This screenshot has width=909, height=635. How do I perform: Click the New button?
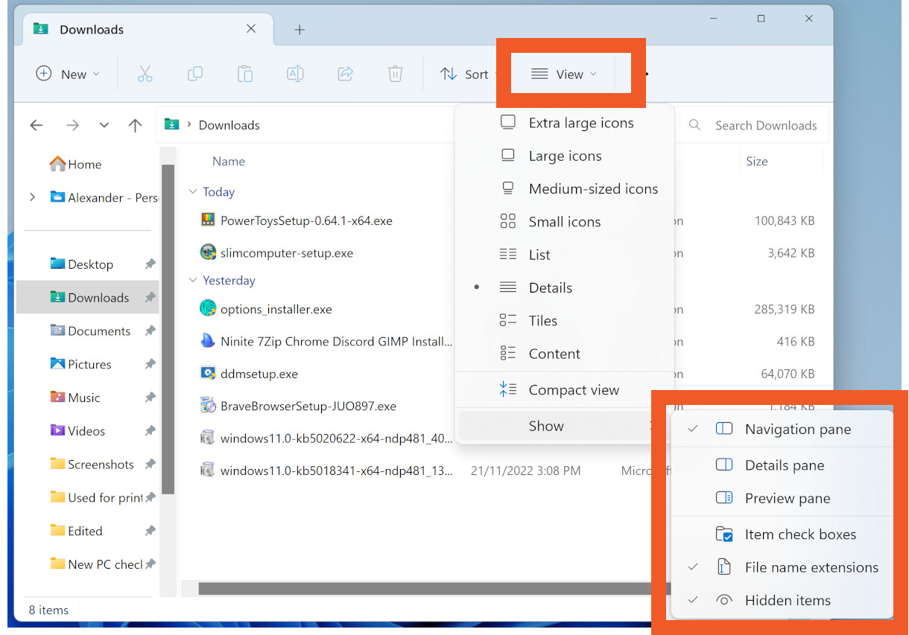click(x=67, y=74)
